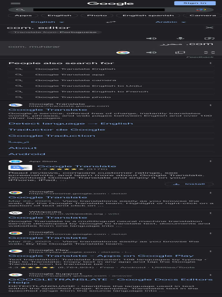Select the Apps filter chip
The height and width of the screenshot is (297, 222).
[x=23, y=16]
